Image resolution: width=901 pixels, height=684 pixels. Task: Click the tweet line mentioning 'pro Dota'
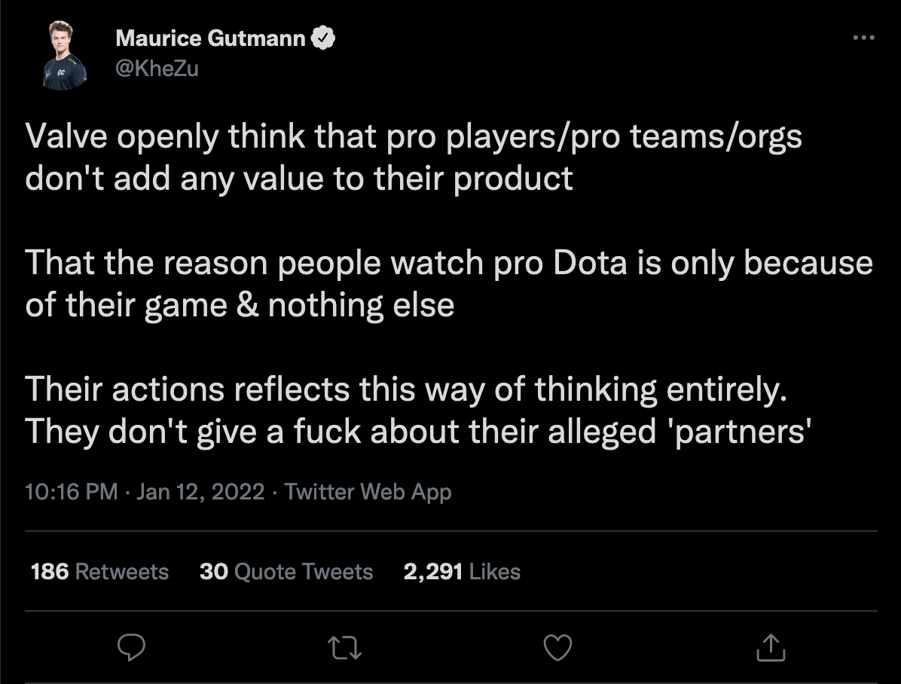point(449,264)
